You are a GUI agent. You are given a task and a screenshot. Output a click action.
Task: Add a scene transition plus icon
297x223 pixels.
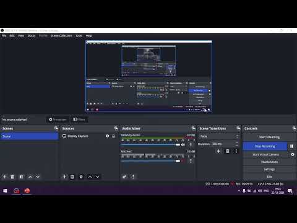pos(218,151)
